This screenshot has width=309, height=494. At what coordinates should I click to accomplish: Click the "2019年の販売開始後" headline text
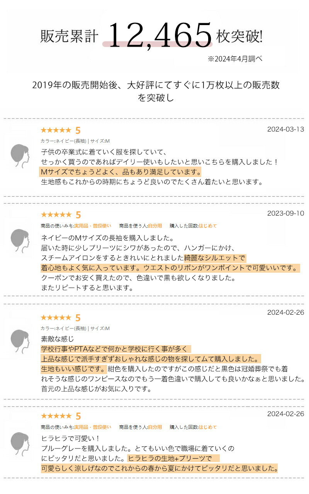156,85
